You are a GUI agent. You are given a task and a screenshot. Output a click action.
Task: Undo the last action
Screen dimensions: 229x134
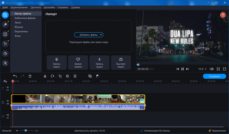15,76
